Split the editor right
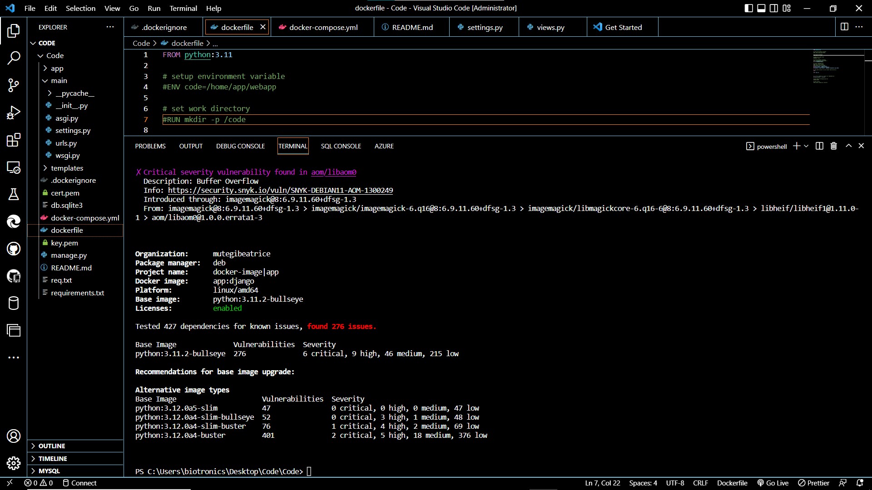 844,27
